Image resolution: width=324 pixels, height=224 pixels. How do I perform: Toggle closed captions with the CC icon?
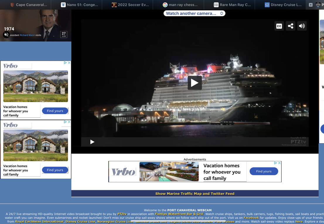(x=279, y=26)
